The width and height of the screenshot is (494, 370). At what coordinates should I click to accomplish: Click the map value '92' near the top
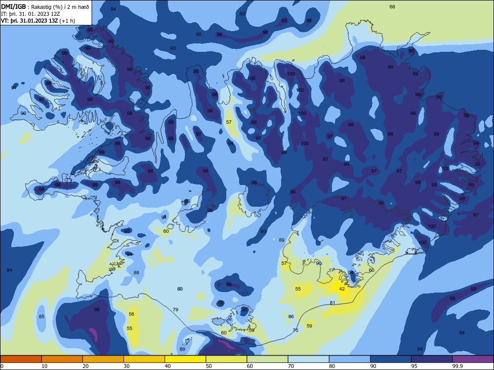click(x=243, y=13)
